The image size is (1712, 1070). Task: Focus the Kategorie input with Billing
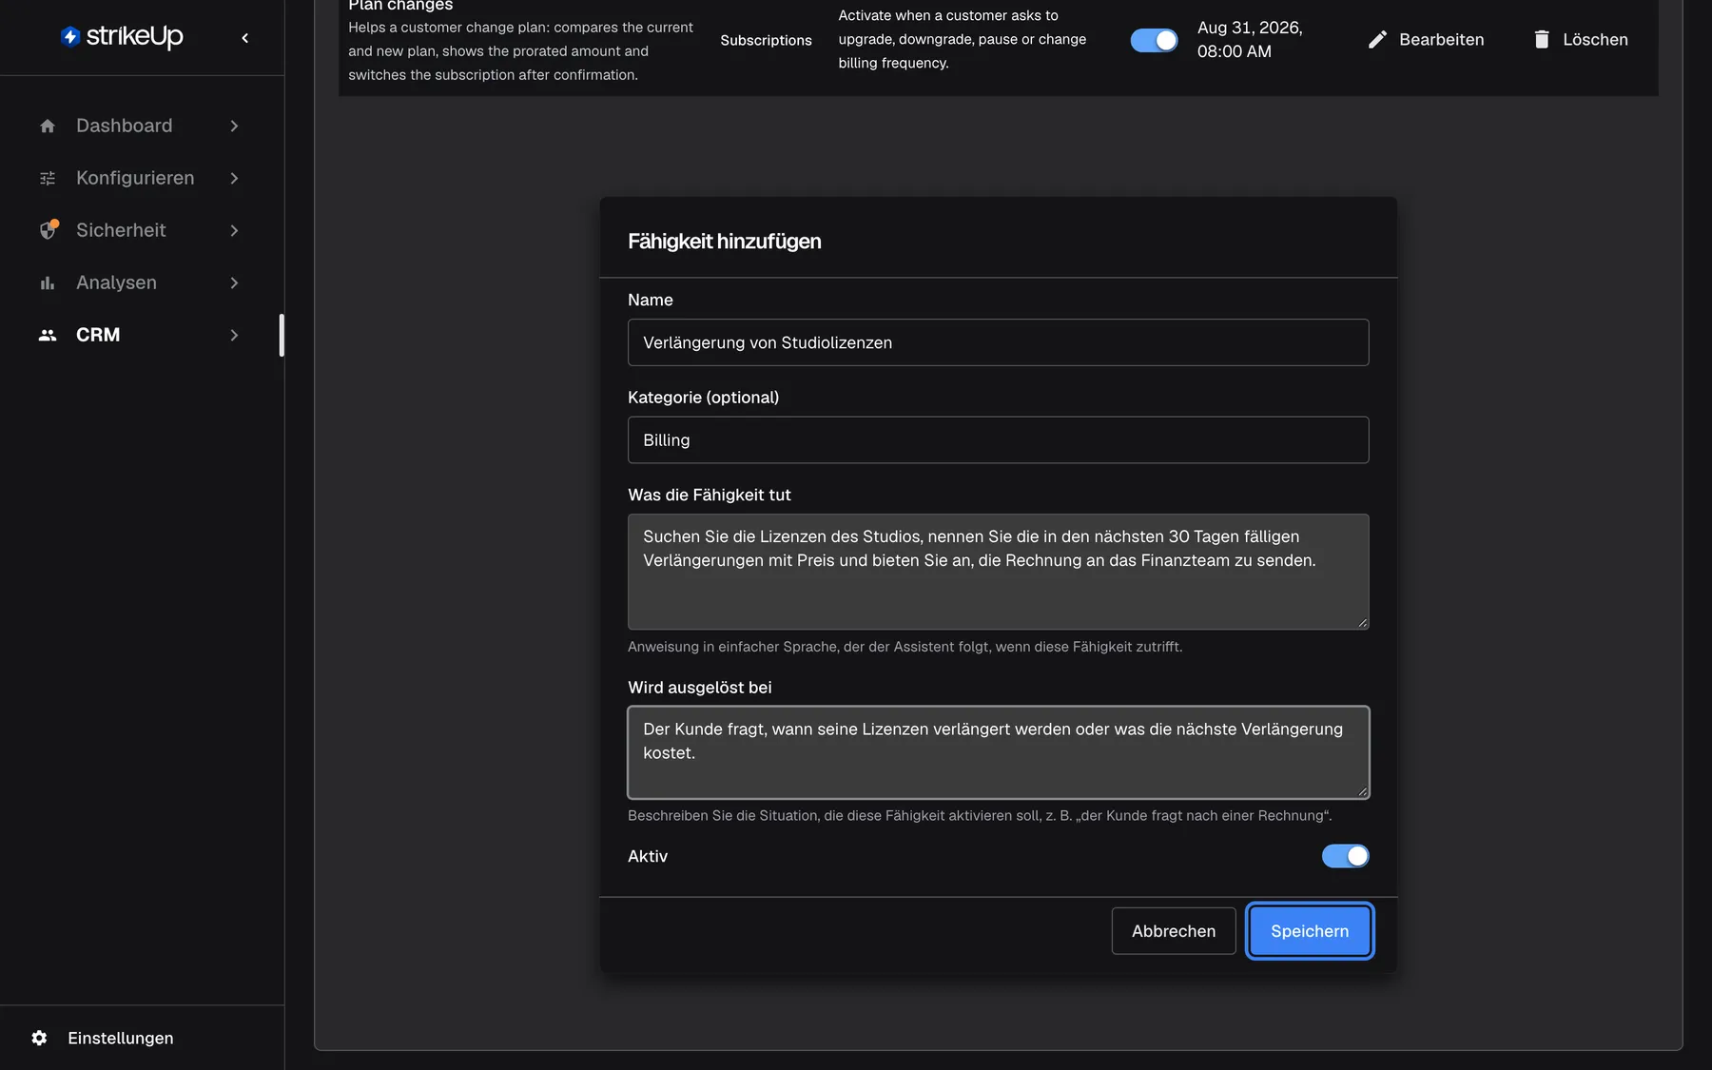(998, 440)
